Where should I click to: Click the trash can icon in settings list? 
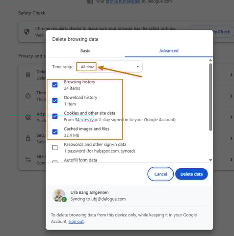(x=28, y=75)
